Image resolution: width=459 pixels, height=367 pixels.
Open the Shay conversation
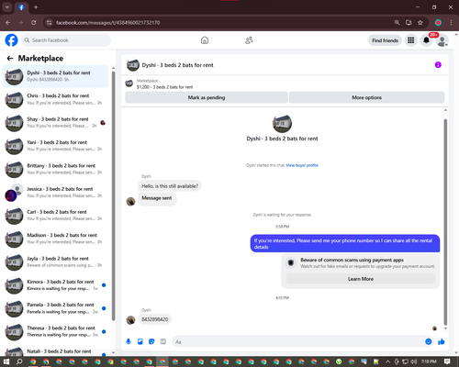55,123
